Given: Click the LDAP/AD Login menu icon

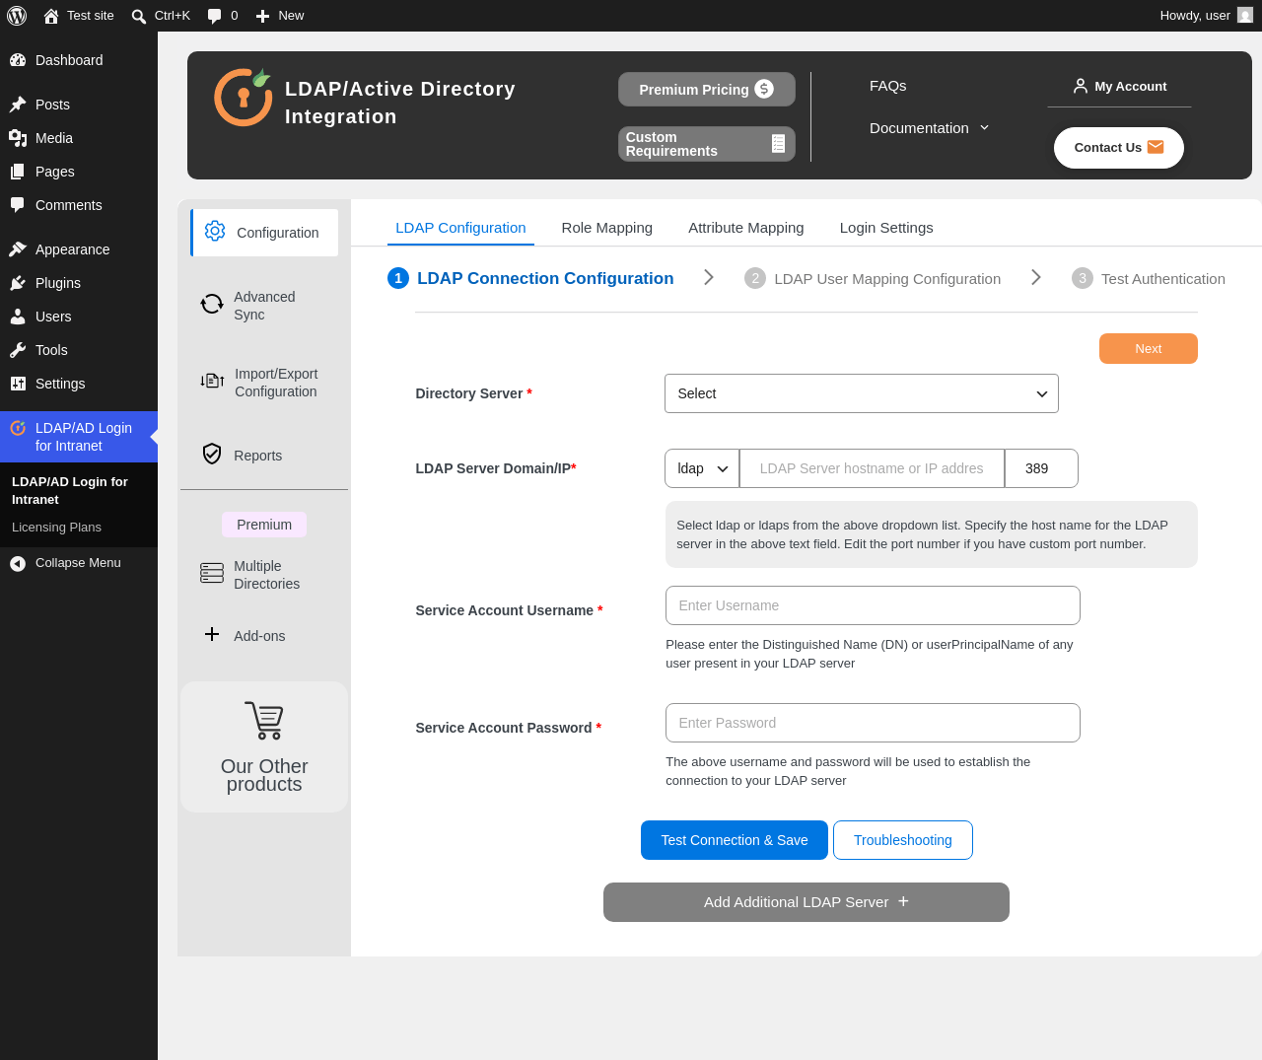Looking at the screenshot, I should pos(18,428).
